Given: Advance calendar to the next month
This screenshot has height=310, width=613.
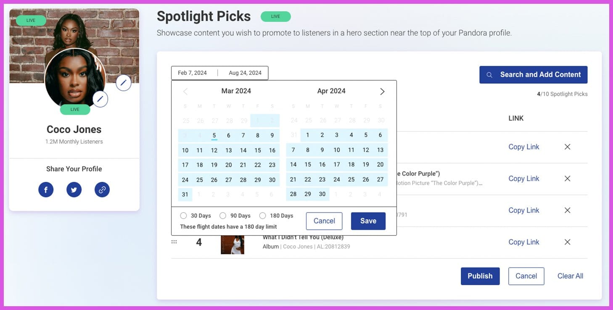Looking at the screenshot, I should point(382,91).
